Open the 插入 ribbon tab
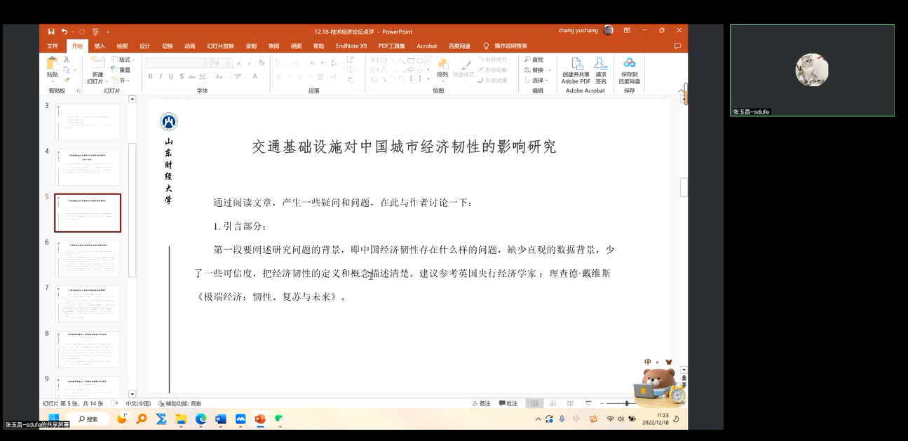Image resolution: width=908 pixels, height=441 pixels. (100, 46)
